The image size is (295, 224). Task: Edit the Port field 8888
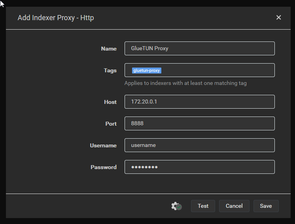point(200,124)
